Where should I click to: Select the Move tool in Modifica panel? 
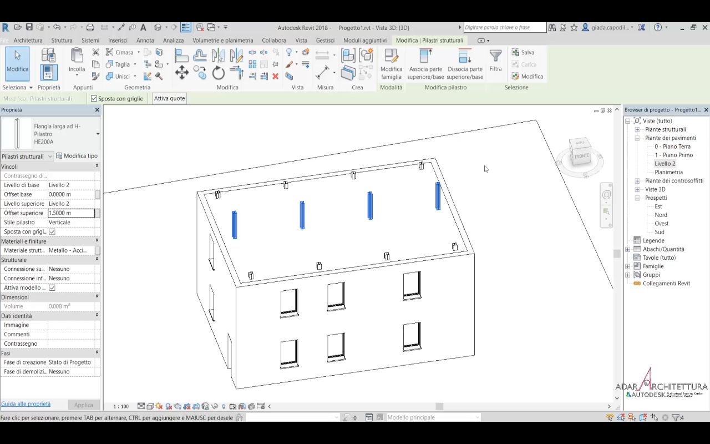click(181, 73)
